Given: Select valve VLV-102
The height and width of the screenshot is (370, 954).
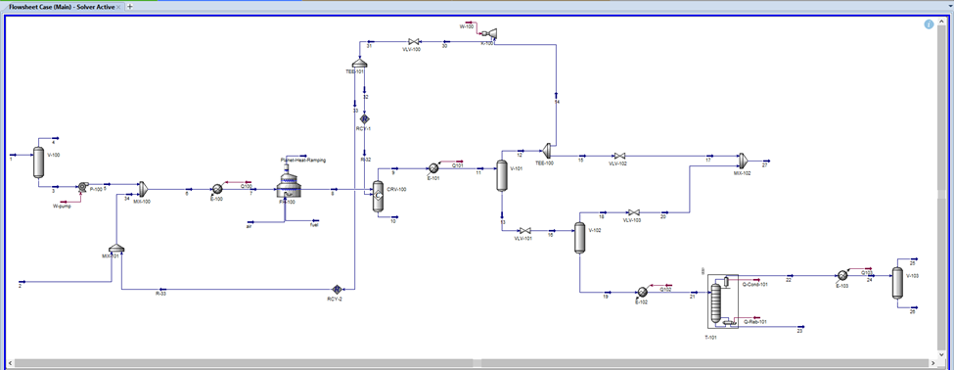Looking at the screenshot, I should (x=620, y=157).
